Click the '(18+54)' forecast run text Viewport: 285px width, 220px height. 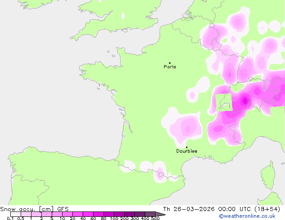pos(267,209)
